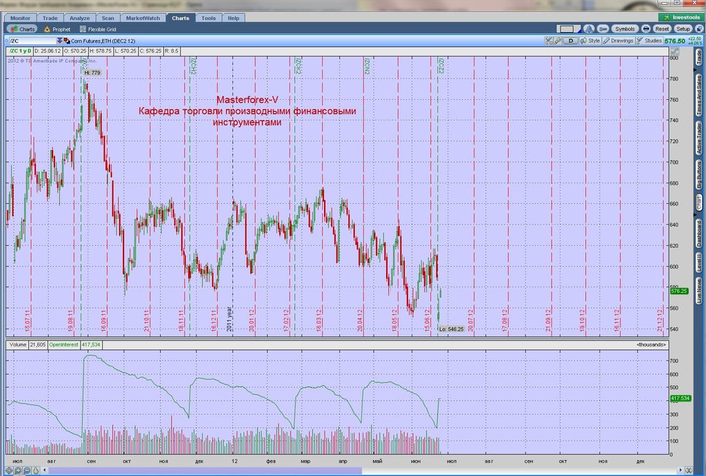The image size is (706, 476).
Task: Click the 417.534 open interest bubble
Action: (x=680, y=399)
